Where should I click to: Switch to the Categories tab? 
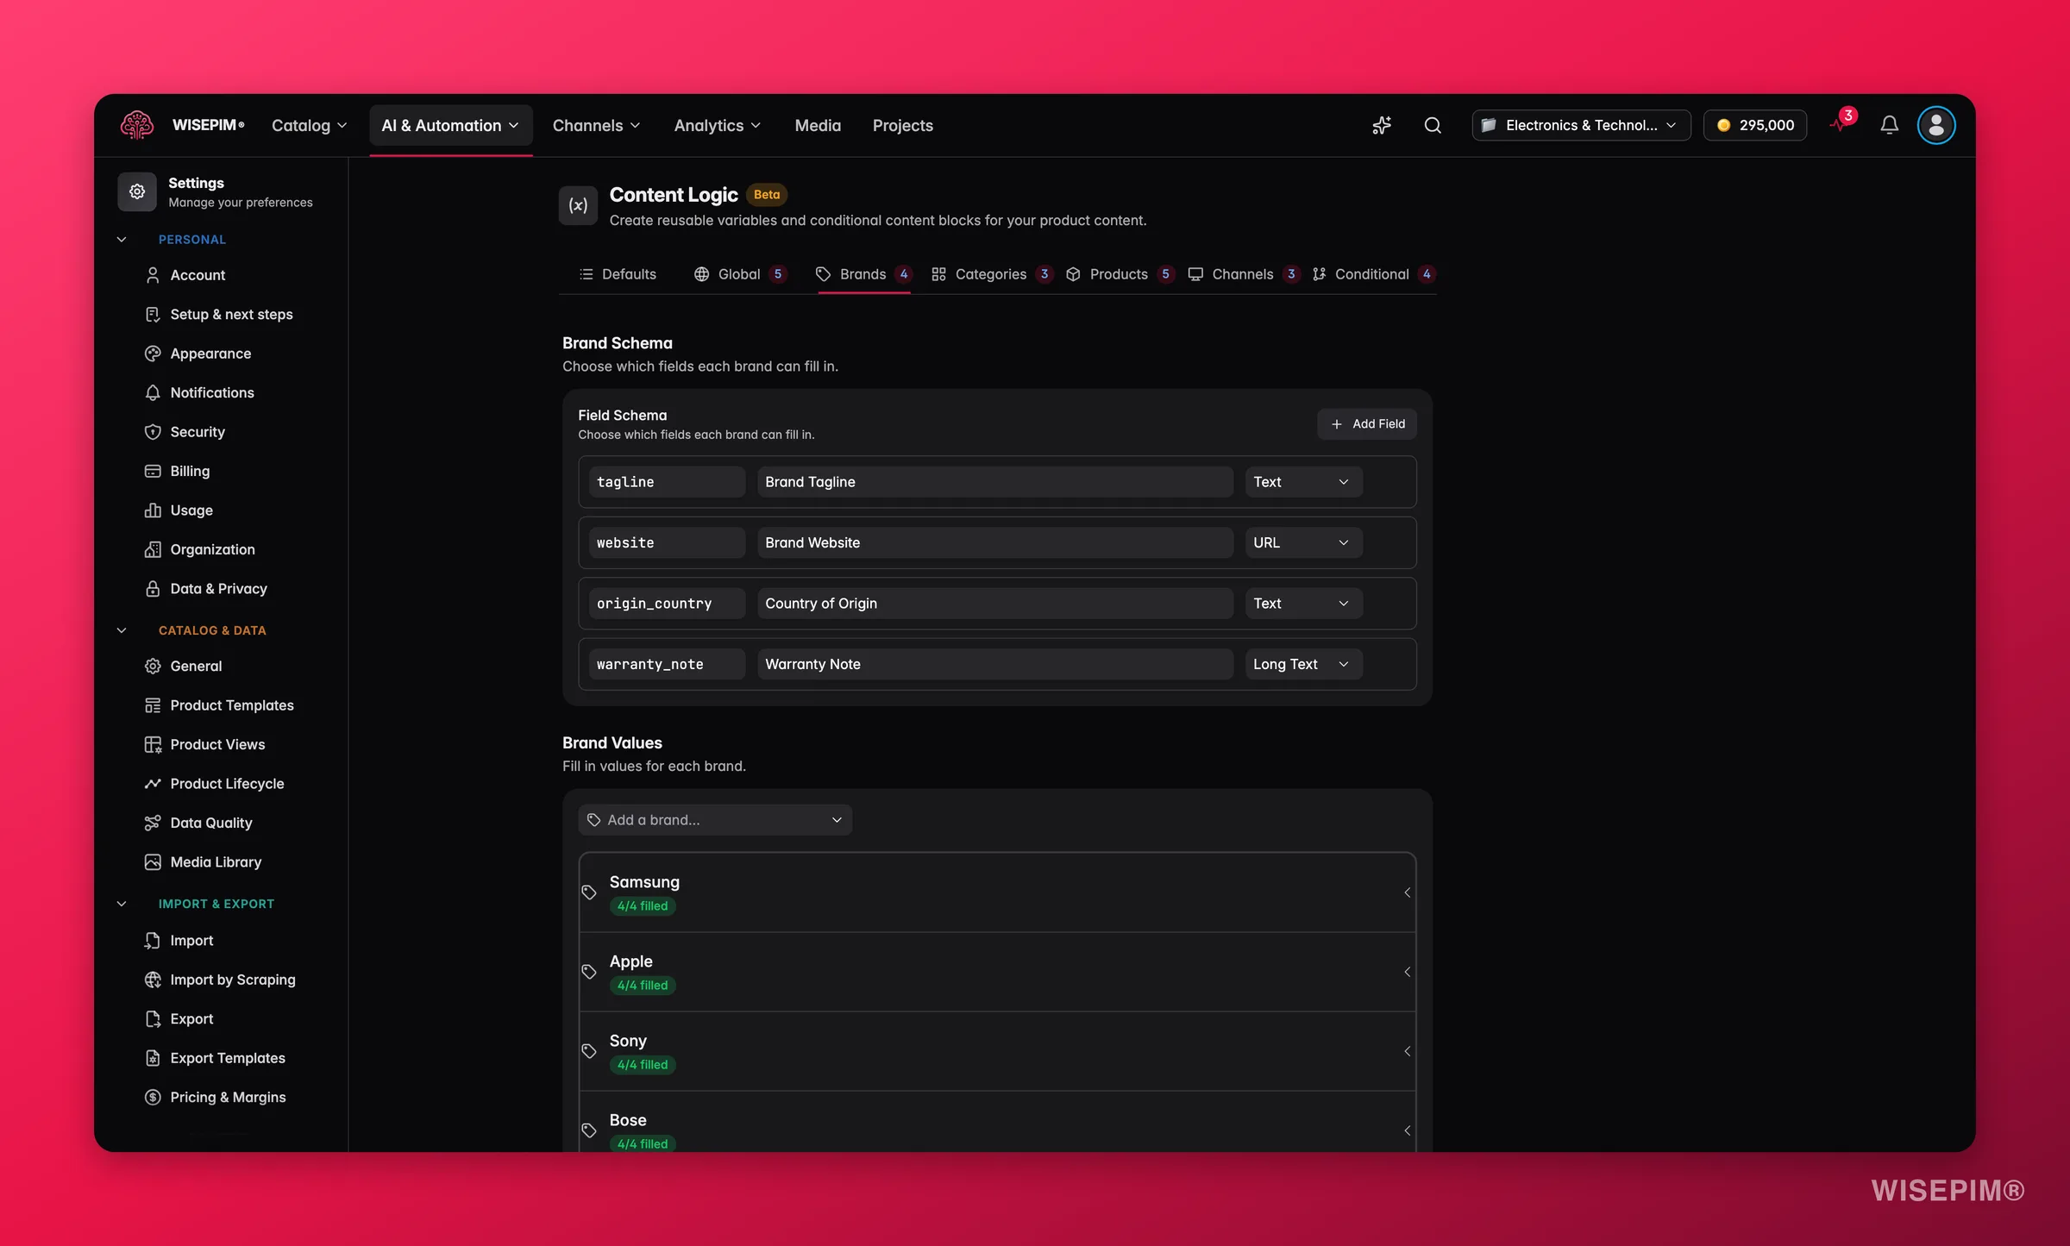(x=992, y=274)
